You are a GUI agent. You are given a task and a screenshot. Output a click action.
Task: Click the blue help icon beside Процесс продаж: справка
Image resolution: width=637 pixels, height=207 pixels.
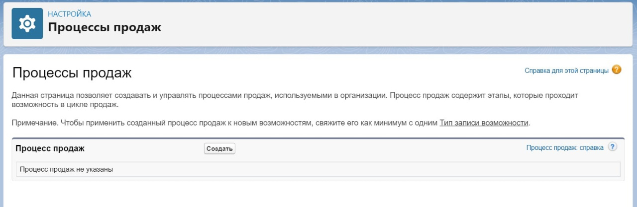613,147
